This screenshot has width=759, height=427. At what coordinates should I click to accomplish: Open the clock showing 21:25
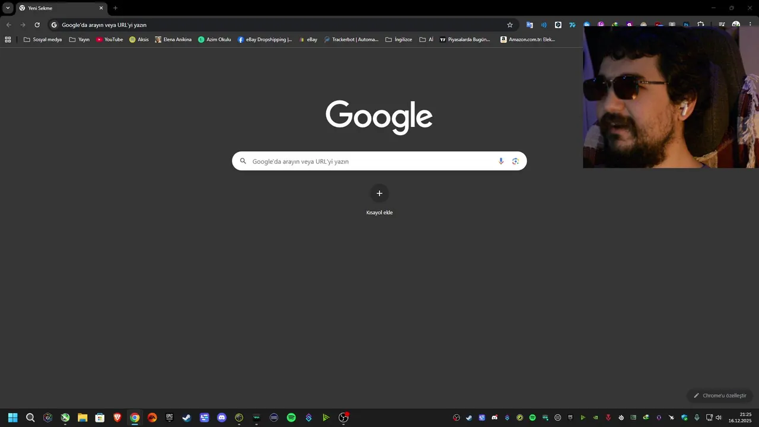[740, 418]
